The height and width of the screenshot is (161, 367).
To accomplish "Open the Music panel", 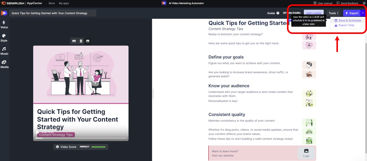I will (4, 51).
